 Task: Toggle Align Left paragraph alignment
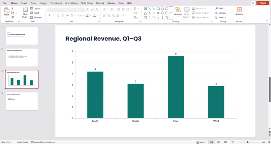104,15
